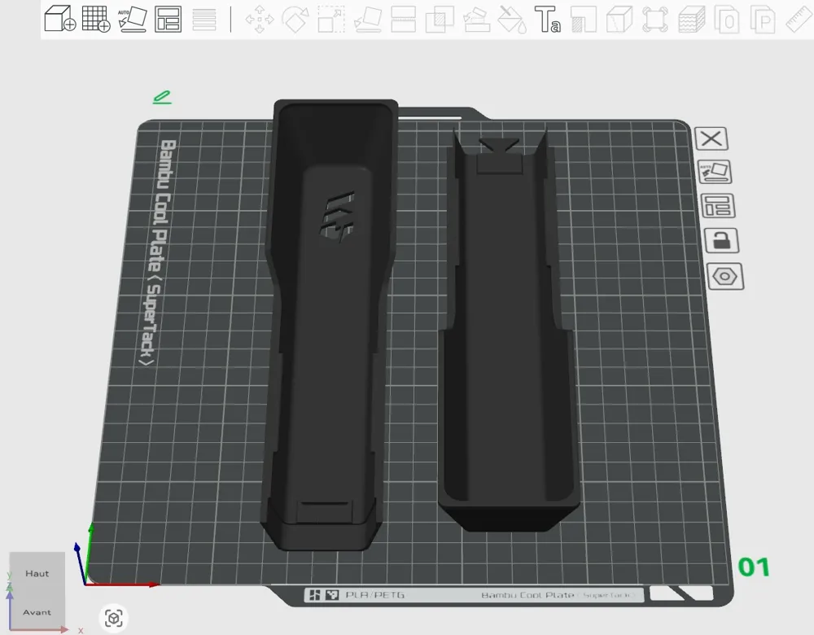The height and width of the screenshot is (635, 814).
Task: Click the Haut face of view cube
Action: coord(37,573)
